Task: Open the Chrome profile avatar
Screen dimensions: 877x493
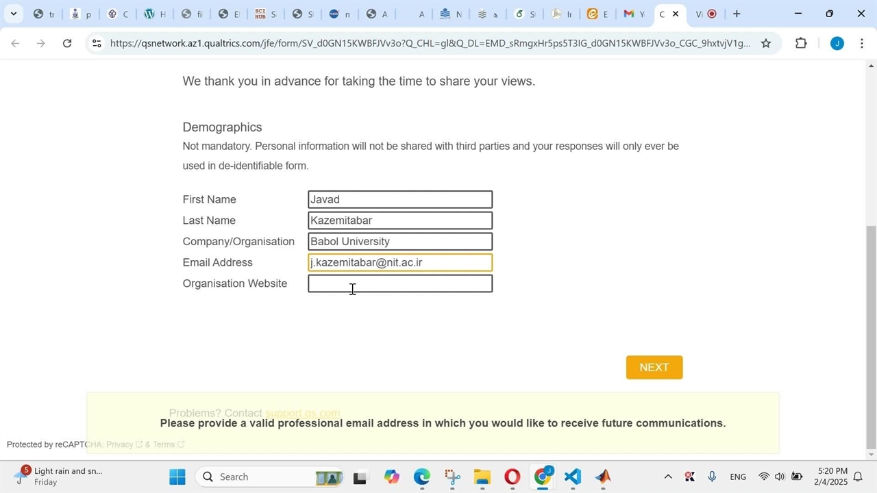Action: tap(837, 43)
